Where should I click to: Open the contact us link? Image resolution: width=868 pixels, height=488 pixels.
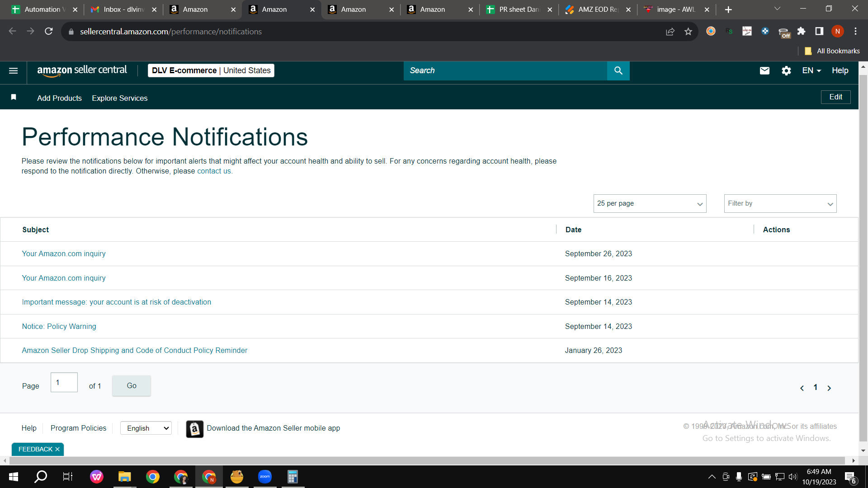[214, 171]
